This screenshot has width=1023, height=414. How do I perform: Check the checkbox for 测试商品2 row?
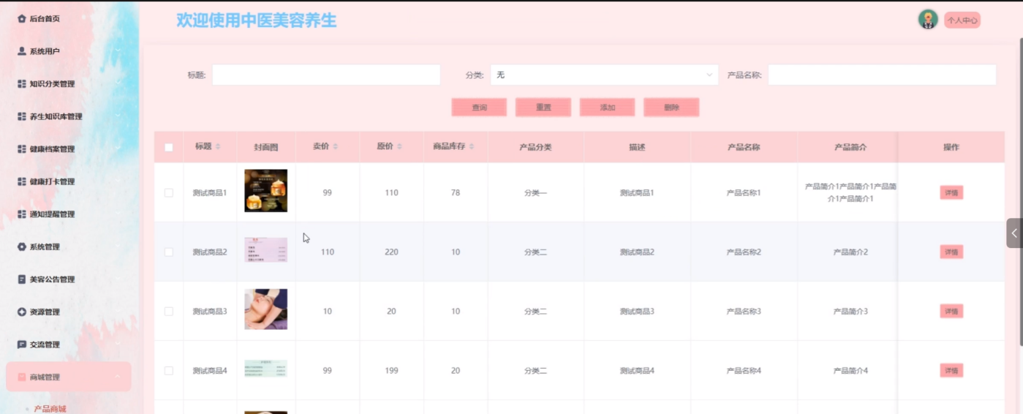click(x=169, y=252)
